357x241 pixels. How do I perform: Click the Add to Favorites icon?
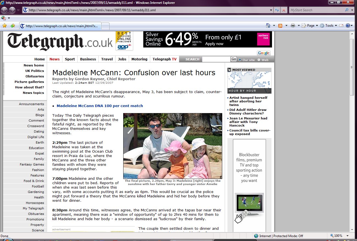tap(13, 26)
